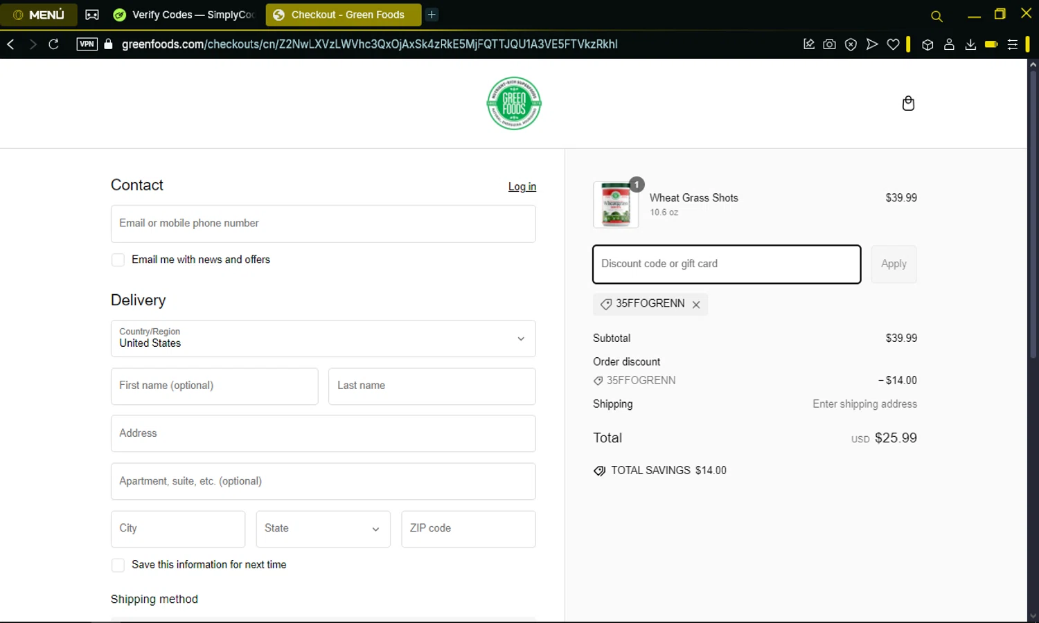This screenshot has width=1039, height=623.
Task: Click the site security padlock icon
Action: point(108,44)
